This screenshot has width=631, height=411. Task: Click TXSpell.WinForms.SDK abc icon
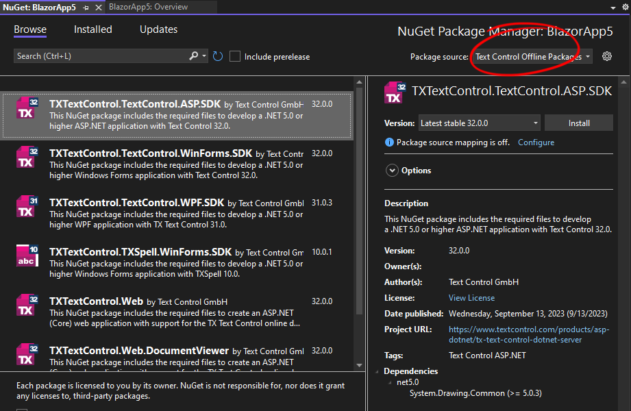point(27,256)
